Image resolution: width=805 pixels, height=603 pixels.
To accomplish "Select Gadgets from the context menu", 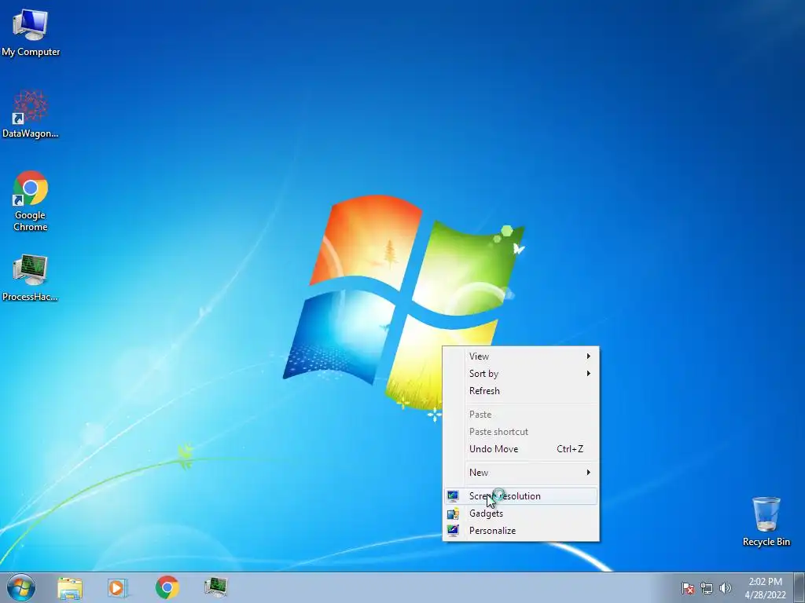I will (520, 513).
